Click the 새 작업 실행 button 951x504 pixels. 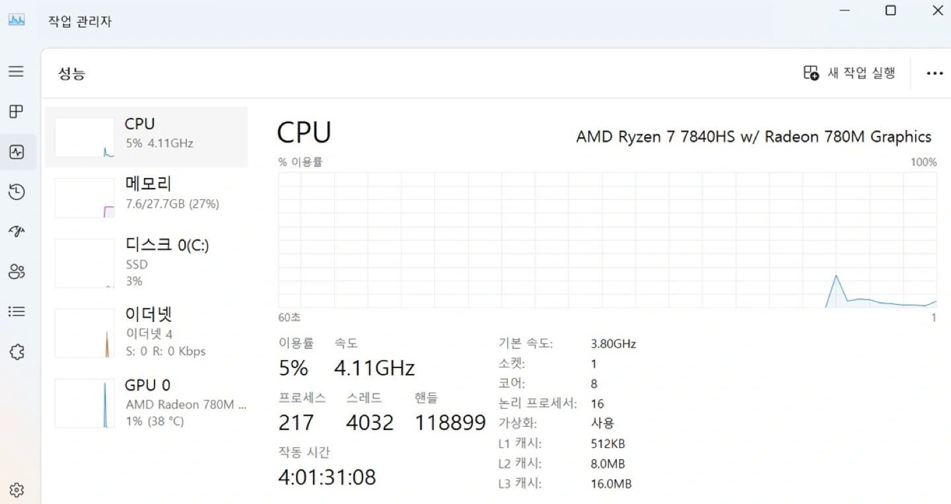click(x=849, y=73)
